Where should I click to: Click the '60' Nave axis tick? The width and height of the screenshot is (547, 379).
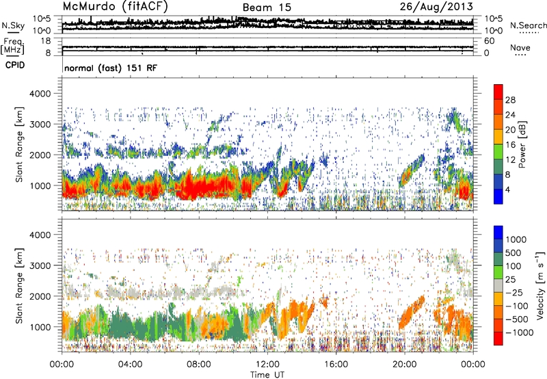pyautogui.click(x=489, y=41)
